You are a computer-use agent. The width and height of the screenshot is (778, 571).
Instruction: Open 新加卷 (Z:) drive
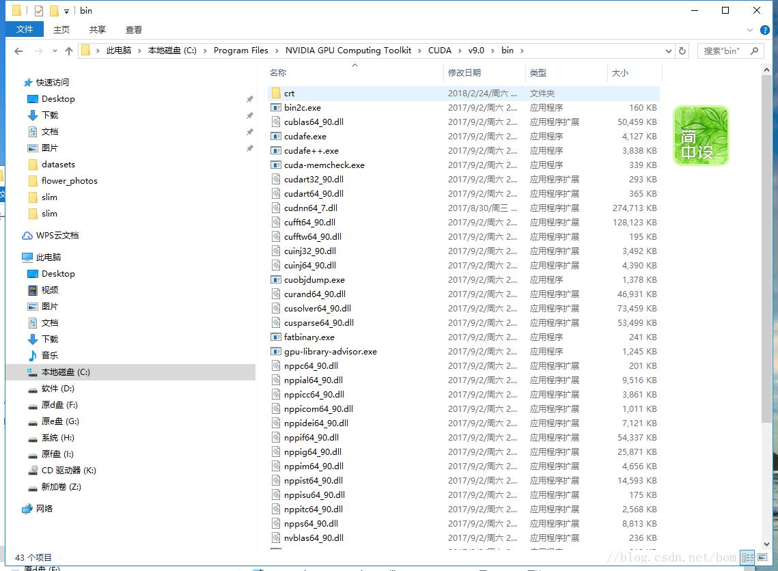pyautogui.click(x=61, y=487)
